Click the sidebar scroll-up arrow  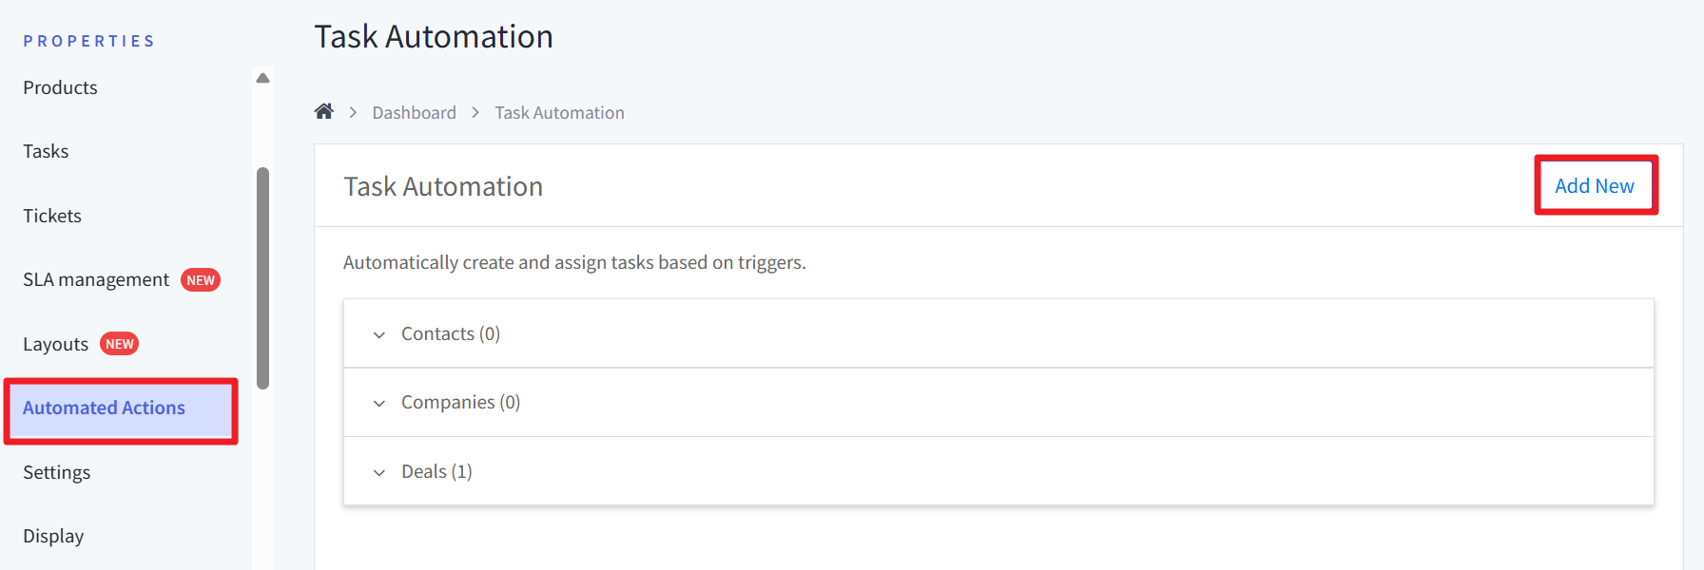coord(263,78)
